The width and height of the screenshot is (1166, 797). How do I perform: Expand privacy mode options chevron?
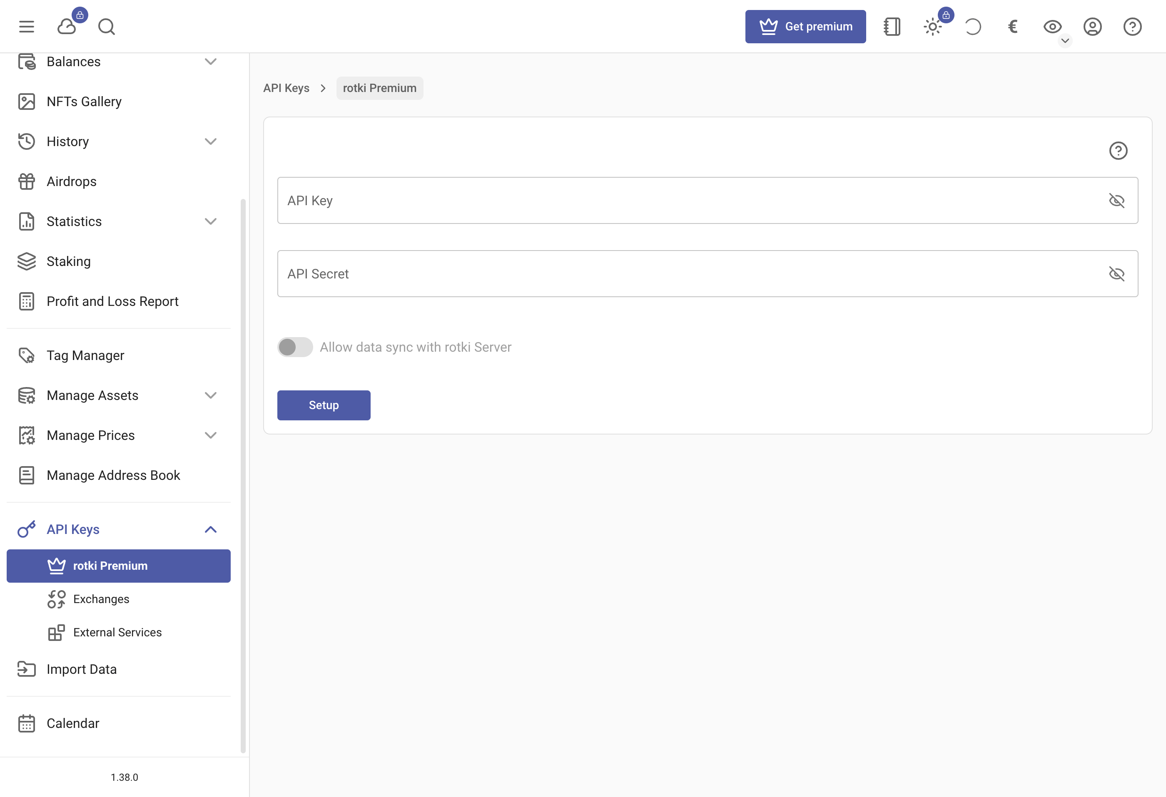point(1065,41)
